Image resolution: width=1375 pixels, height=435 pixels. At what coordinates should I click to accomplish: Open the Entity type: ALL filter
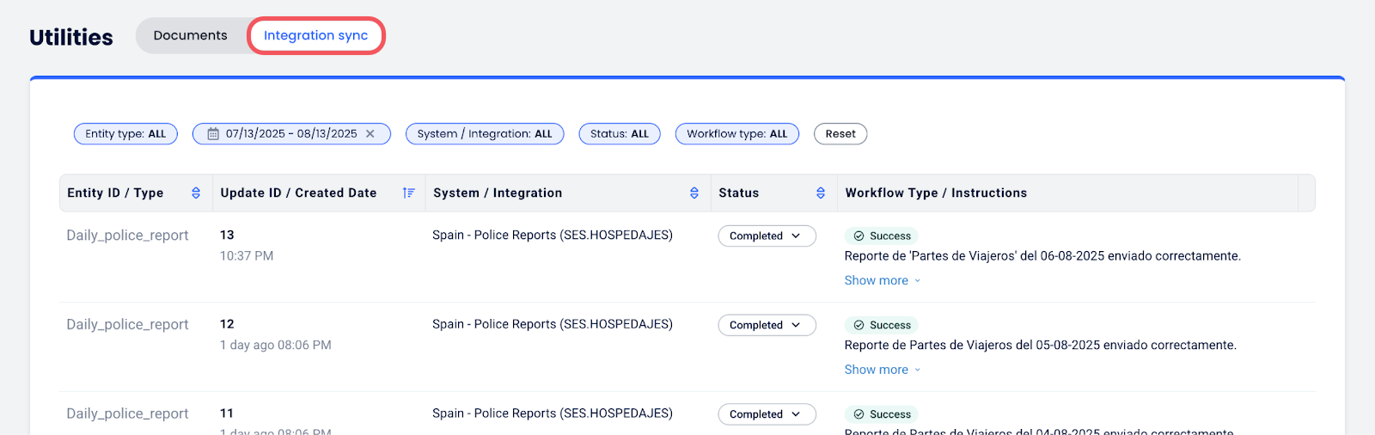[125, 134]
